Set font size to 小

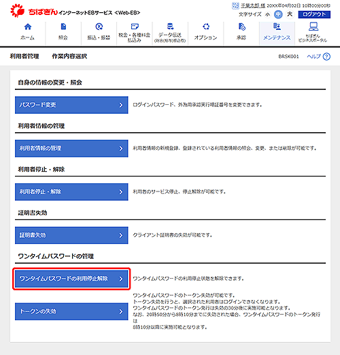click(268, 14)
